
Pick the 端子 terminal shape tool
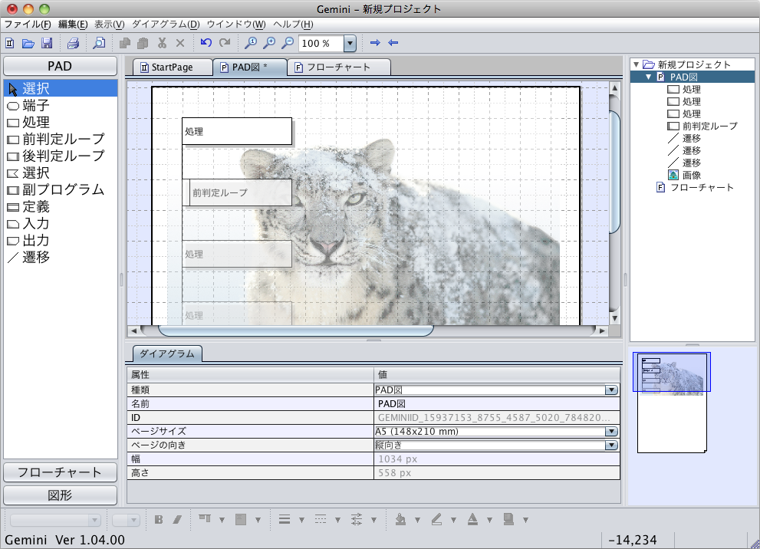(61, 106)
